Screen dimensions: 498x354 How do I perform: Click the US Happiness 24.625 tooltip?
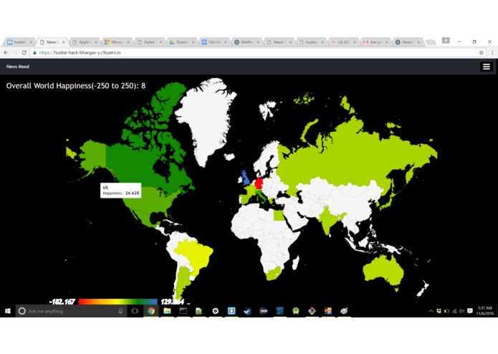[120, 191]
